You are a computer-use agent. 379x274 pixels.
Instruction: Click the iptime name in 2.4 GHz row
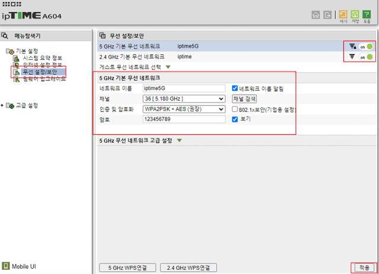(x=184, y=57)
